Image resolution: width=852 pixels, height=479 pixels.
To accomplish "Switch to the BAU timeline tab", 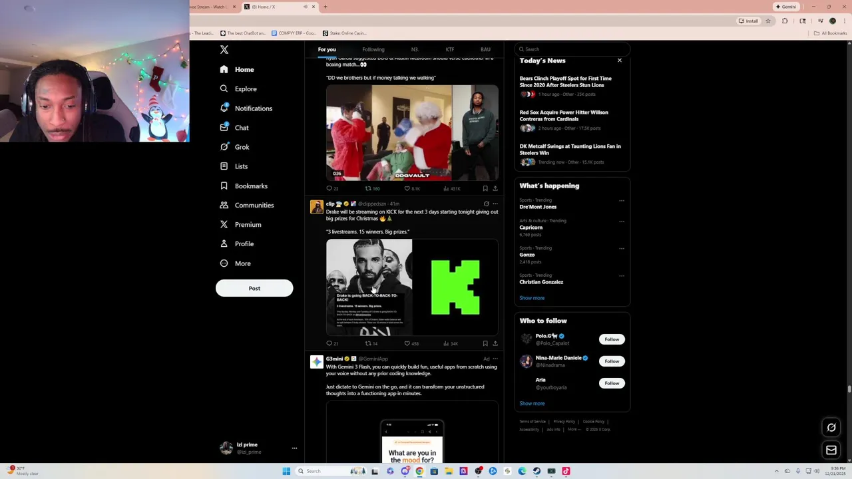I will tap(485, 49).
